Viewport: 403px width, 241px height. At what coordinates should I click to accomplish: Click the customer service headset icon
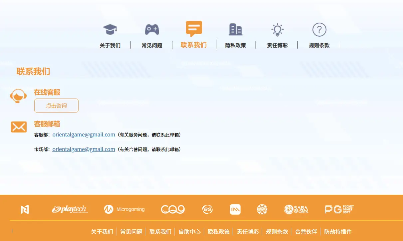point(18,96)
